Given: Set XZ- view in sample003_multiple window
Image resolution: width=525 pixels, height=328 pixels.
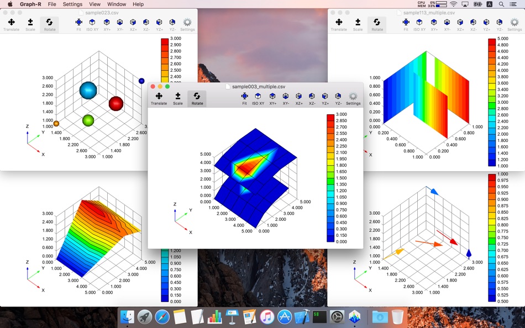Looking at the screenshot, I should [x=312, y=99].
